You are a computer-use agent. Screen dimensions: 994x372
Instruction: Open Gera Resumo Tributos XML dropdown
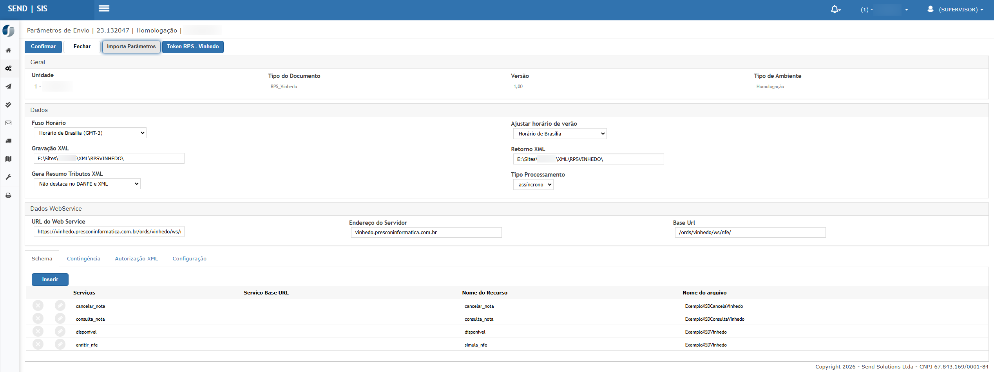tap(87, 184)
